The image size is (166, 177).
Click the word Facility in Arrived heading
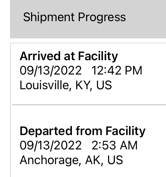pos(98,56)
